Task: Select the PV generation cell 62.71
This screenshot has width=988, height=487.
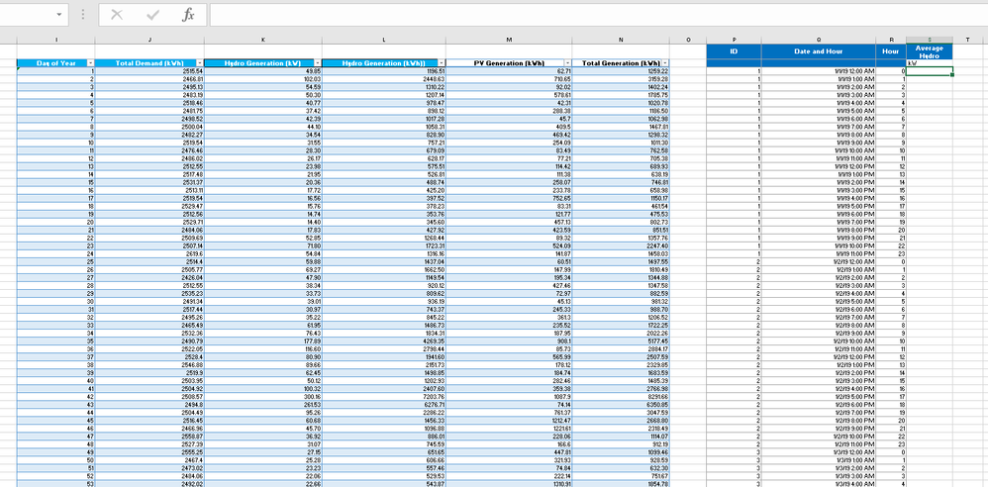Action: (x=509, y=72)
